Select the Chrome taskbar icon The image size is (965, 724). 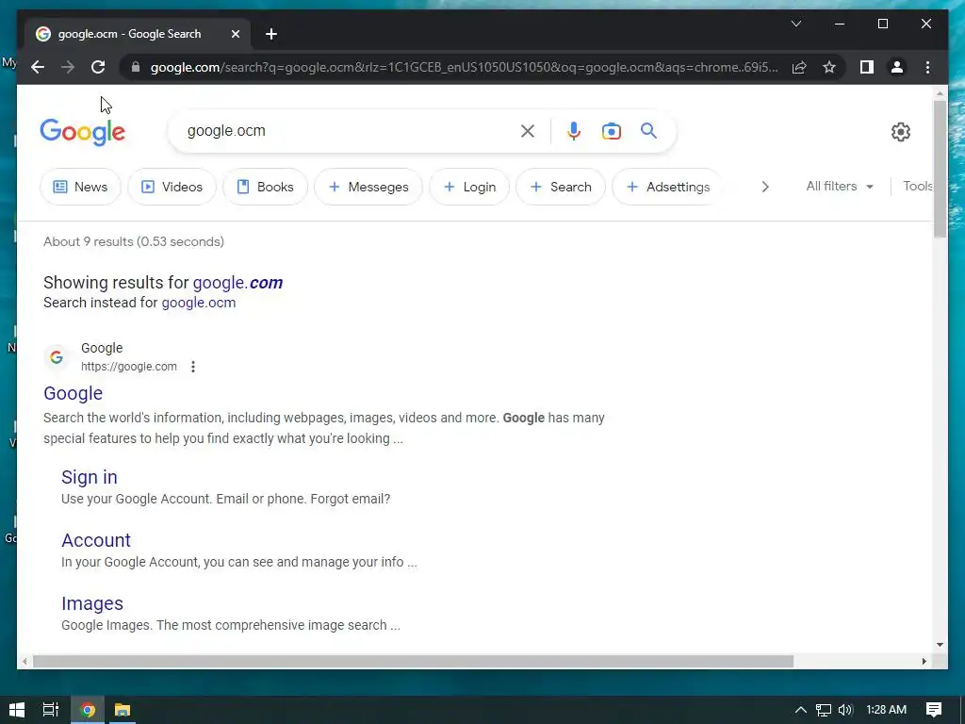tap(88, 710)
